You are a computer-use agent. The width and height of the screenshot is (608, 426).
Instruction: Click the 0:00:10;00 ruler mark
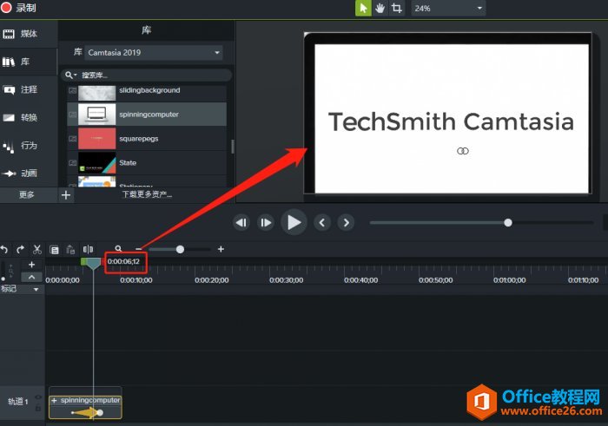point(136,280)
